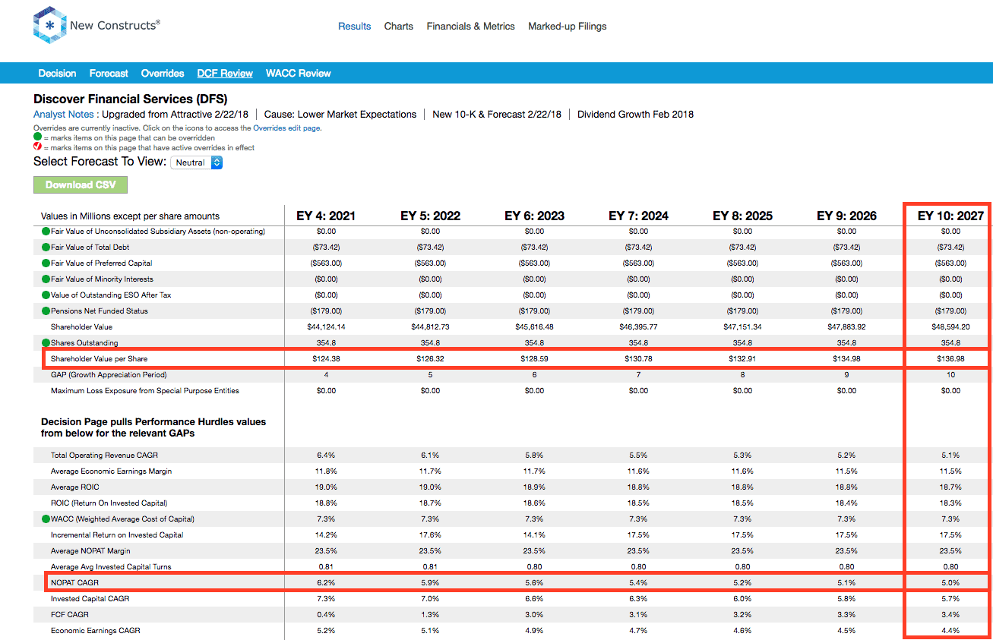The height and width of the screenshot is (640, 993).
Task: Click the EY 8: 2025 column header
Action: (x=742, y=216)
